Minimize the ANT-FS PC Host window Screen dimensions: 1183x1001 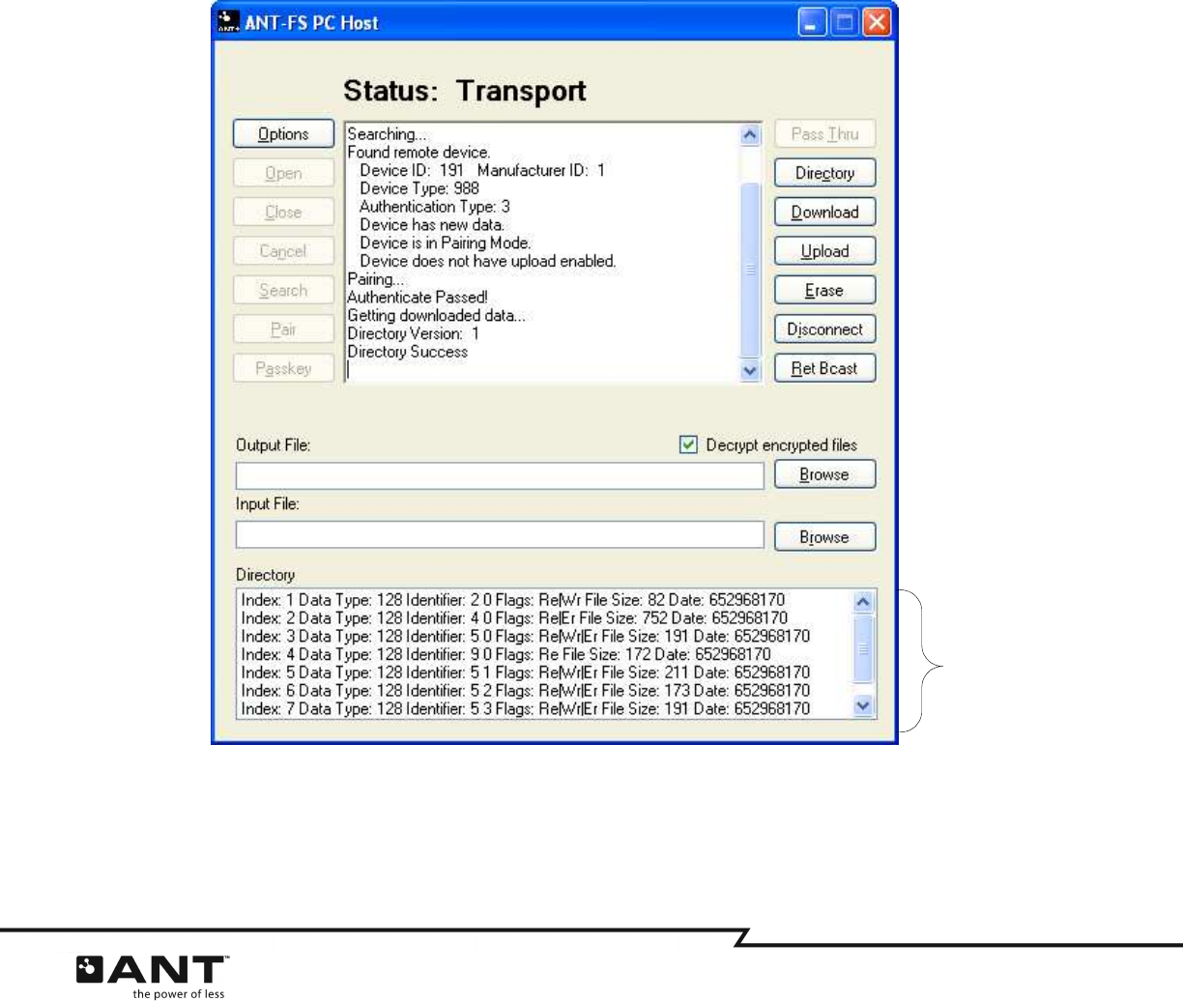pos(813,22)
